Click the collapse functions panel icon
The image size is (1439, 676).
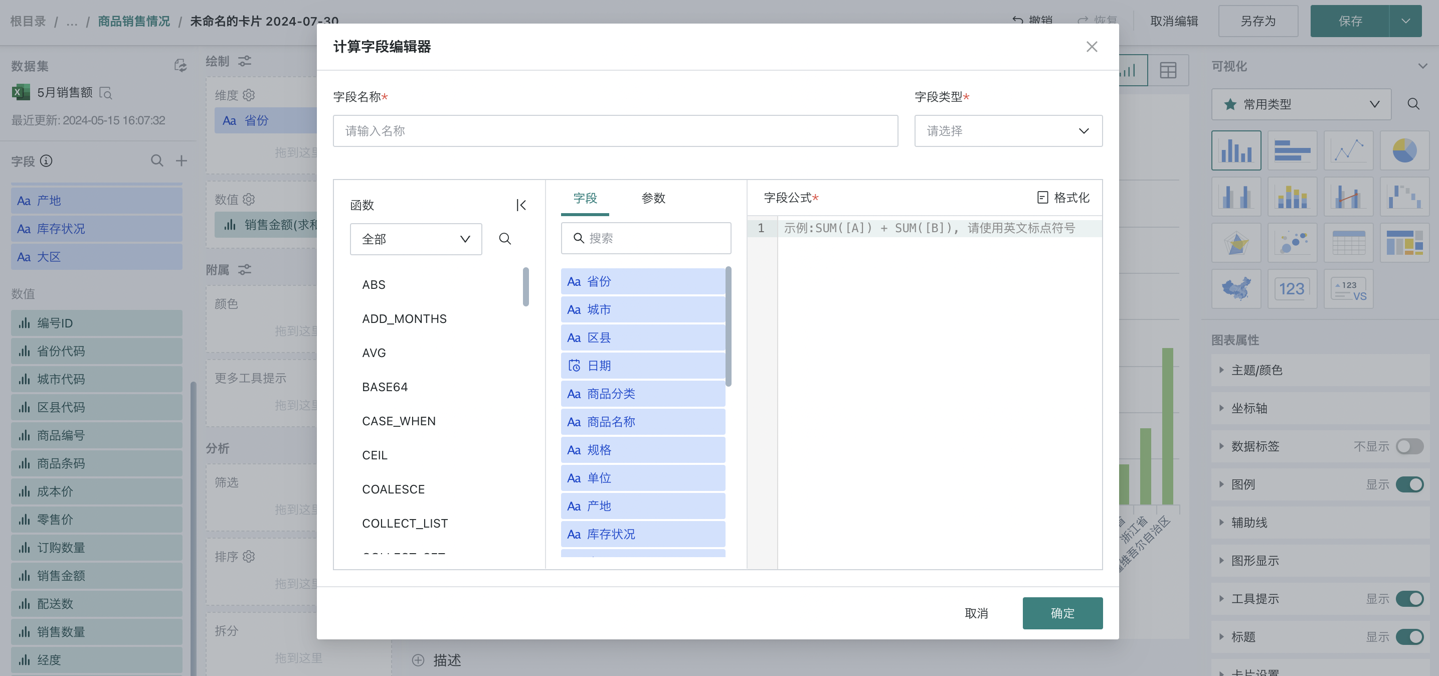[x=520, y=205]
